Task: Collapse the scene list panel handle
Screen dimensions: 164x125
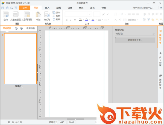Action: [x=37, y=73]
